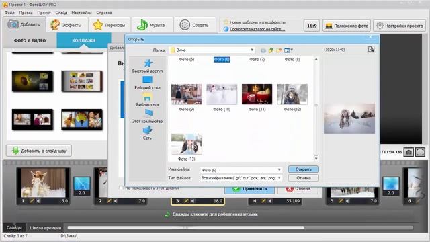
Task: Select the Фото (11) thumbnail
Action: (257, 94)
